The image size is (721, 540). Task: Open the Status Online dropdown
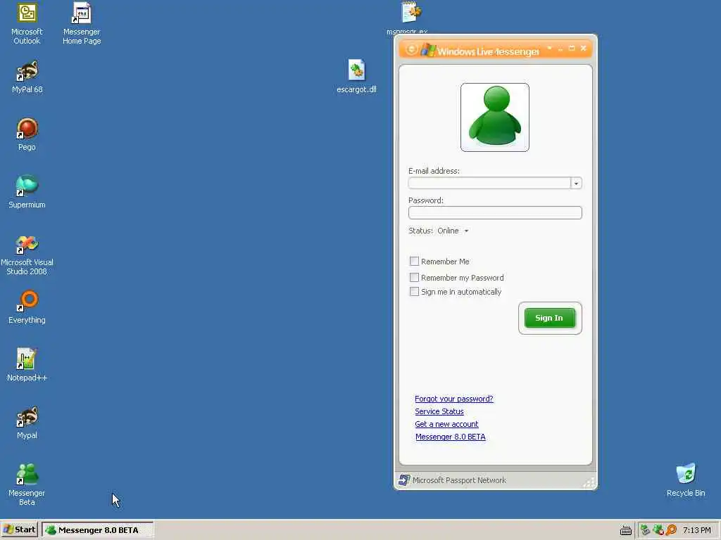pyautogui.click(x=453, y=231)
